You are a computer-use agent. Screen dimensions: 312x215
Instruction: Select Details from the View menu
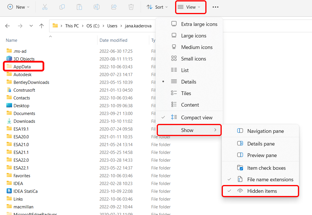pyautogui.click(x=189, y=82)
